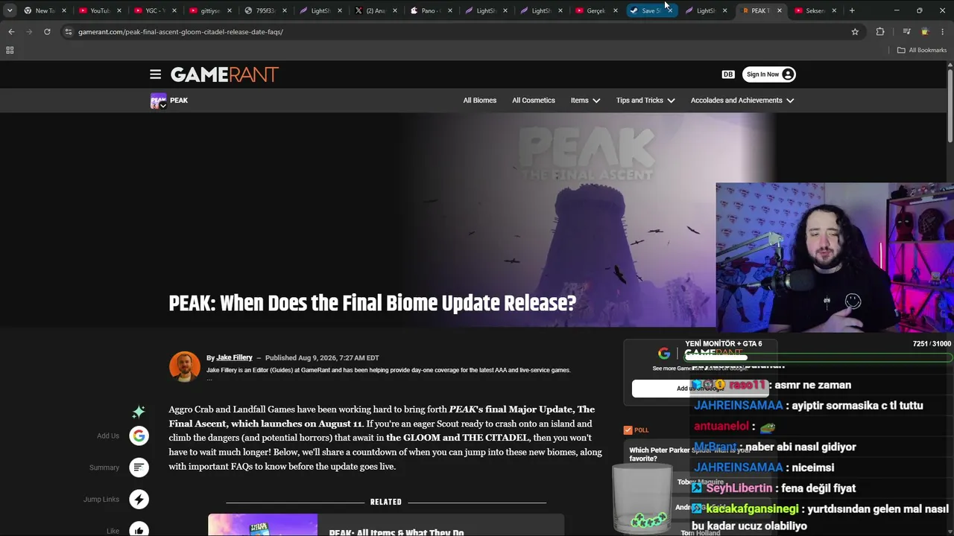This screenshot has width=954, height=536.
Task: Open the tab search dropdown
Action: [x=10, y=10]
